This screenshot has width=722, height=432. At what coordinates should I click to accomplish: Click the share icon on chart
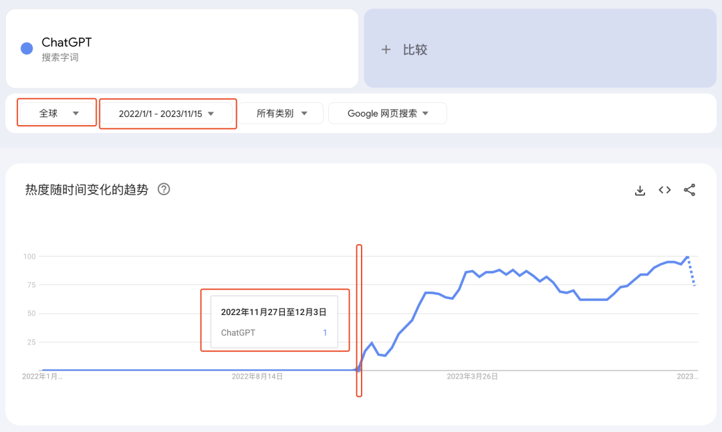click(689, 191)
